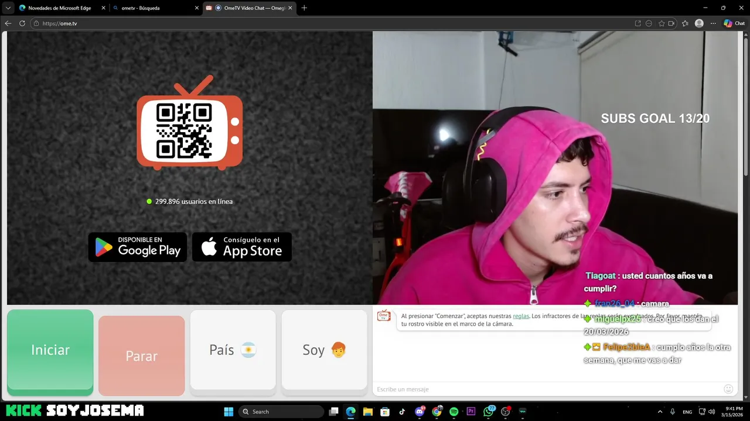
Task: Open the Copilot Chat button
Action: tap(734, 23)
